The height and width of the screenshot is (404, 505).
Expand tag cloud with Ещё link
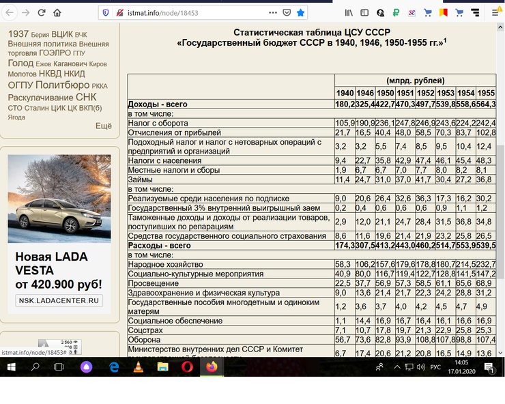click(x=104, y=126)
